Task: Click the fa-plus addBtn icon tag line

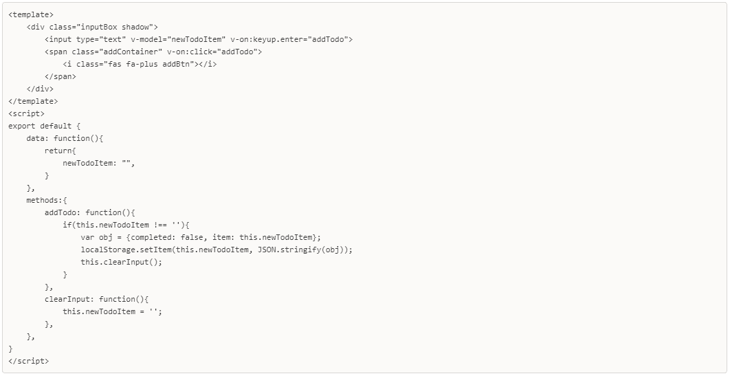Action: (140, 64)
